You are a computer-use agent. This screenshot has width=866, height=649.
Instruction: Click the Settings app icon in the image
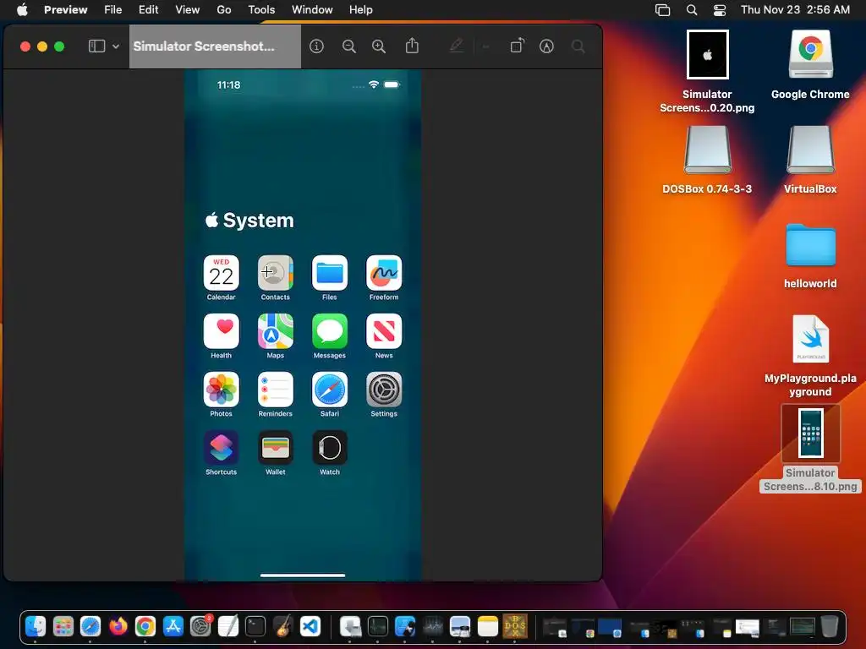point(384,390)
